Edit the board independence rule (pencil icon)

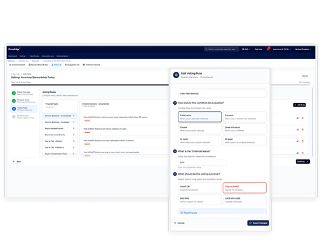point(297,118)
